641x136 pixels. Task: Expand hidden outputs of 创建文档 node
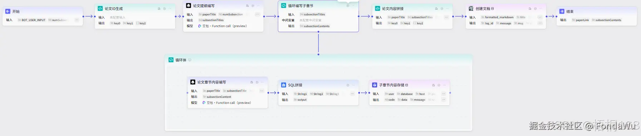540,23
